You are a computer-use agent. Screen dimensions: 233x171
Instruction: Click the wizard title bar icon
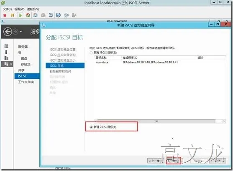[43, 25]
